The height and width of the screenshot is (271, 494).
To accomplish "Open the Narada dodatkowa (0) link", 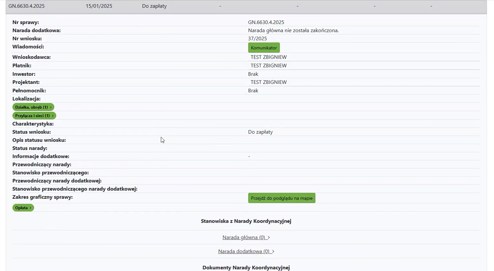I will pyautogui.click(x=244, y=251).
